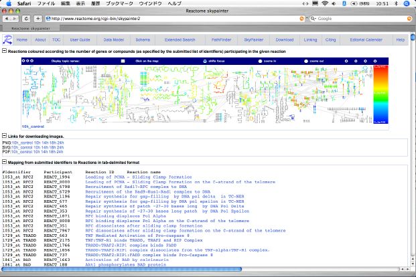Click the Safari forward arrow button
This screenshot has height=277, width=416.
click(15, 18)
